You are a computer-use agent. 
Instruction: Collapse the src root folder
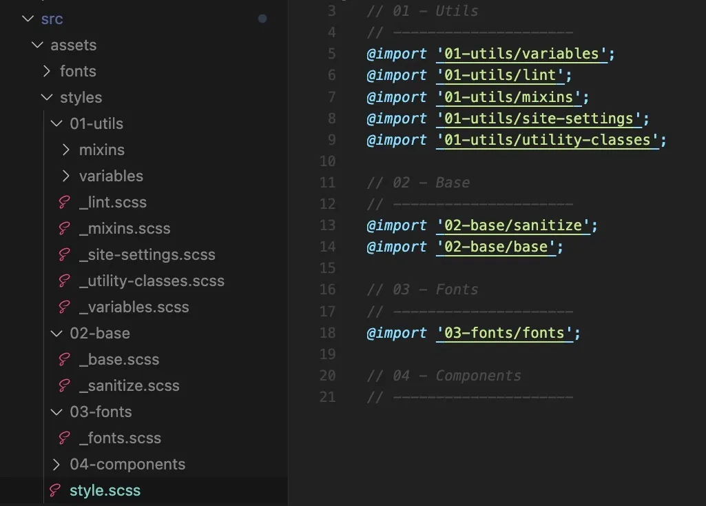coord(28,19)
